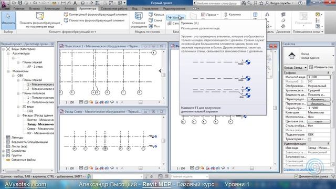Open the Фасад: Запад instance dropdown

coord(295,68)
